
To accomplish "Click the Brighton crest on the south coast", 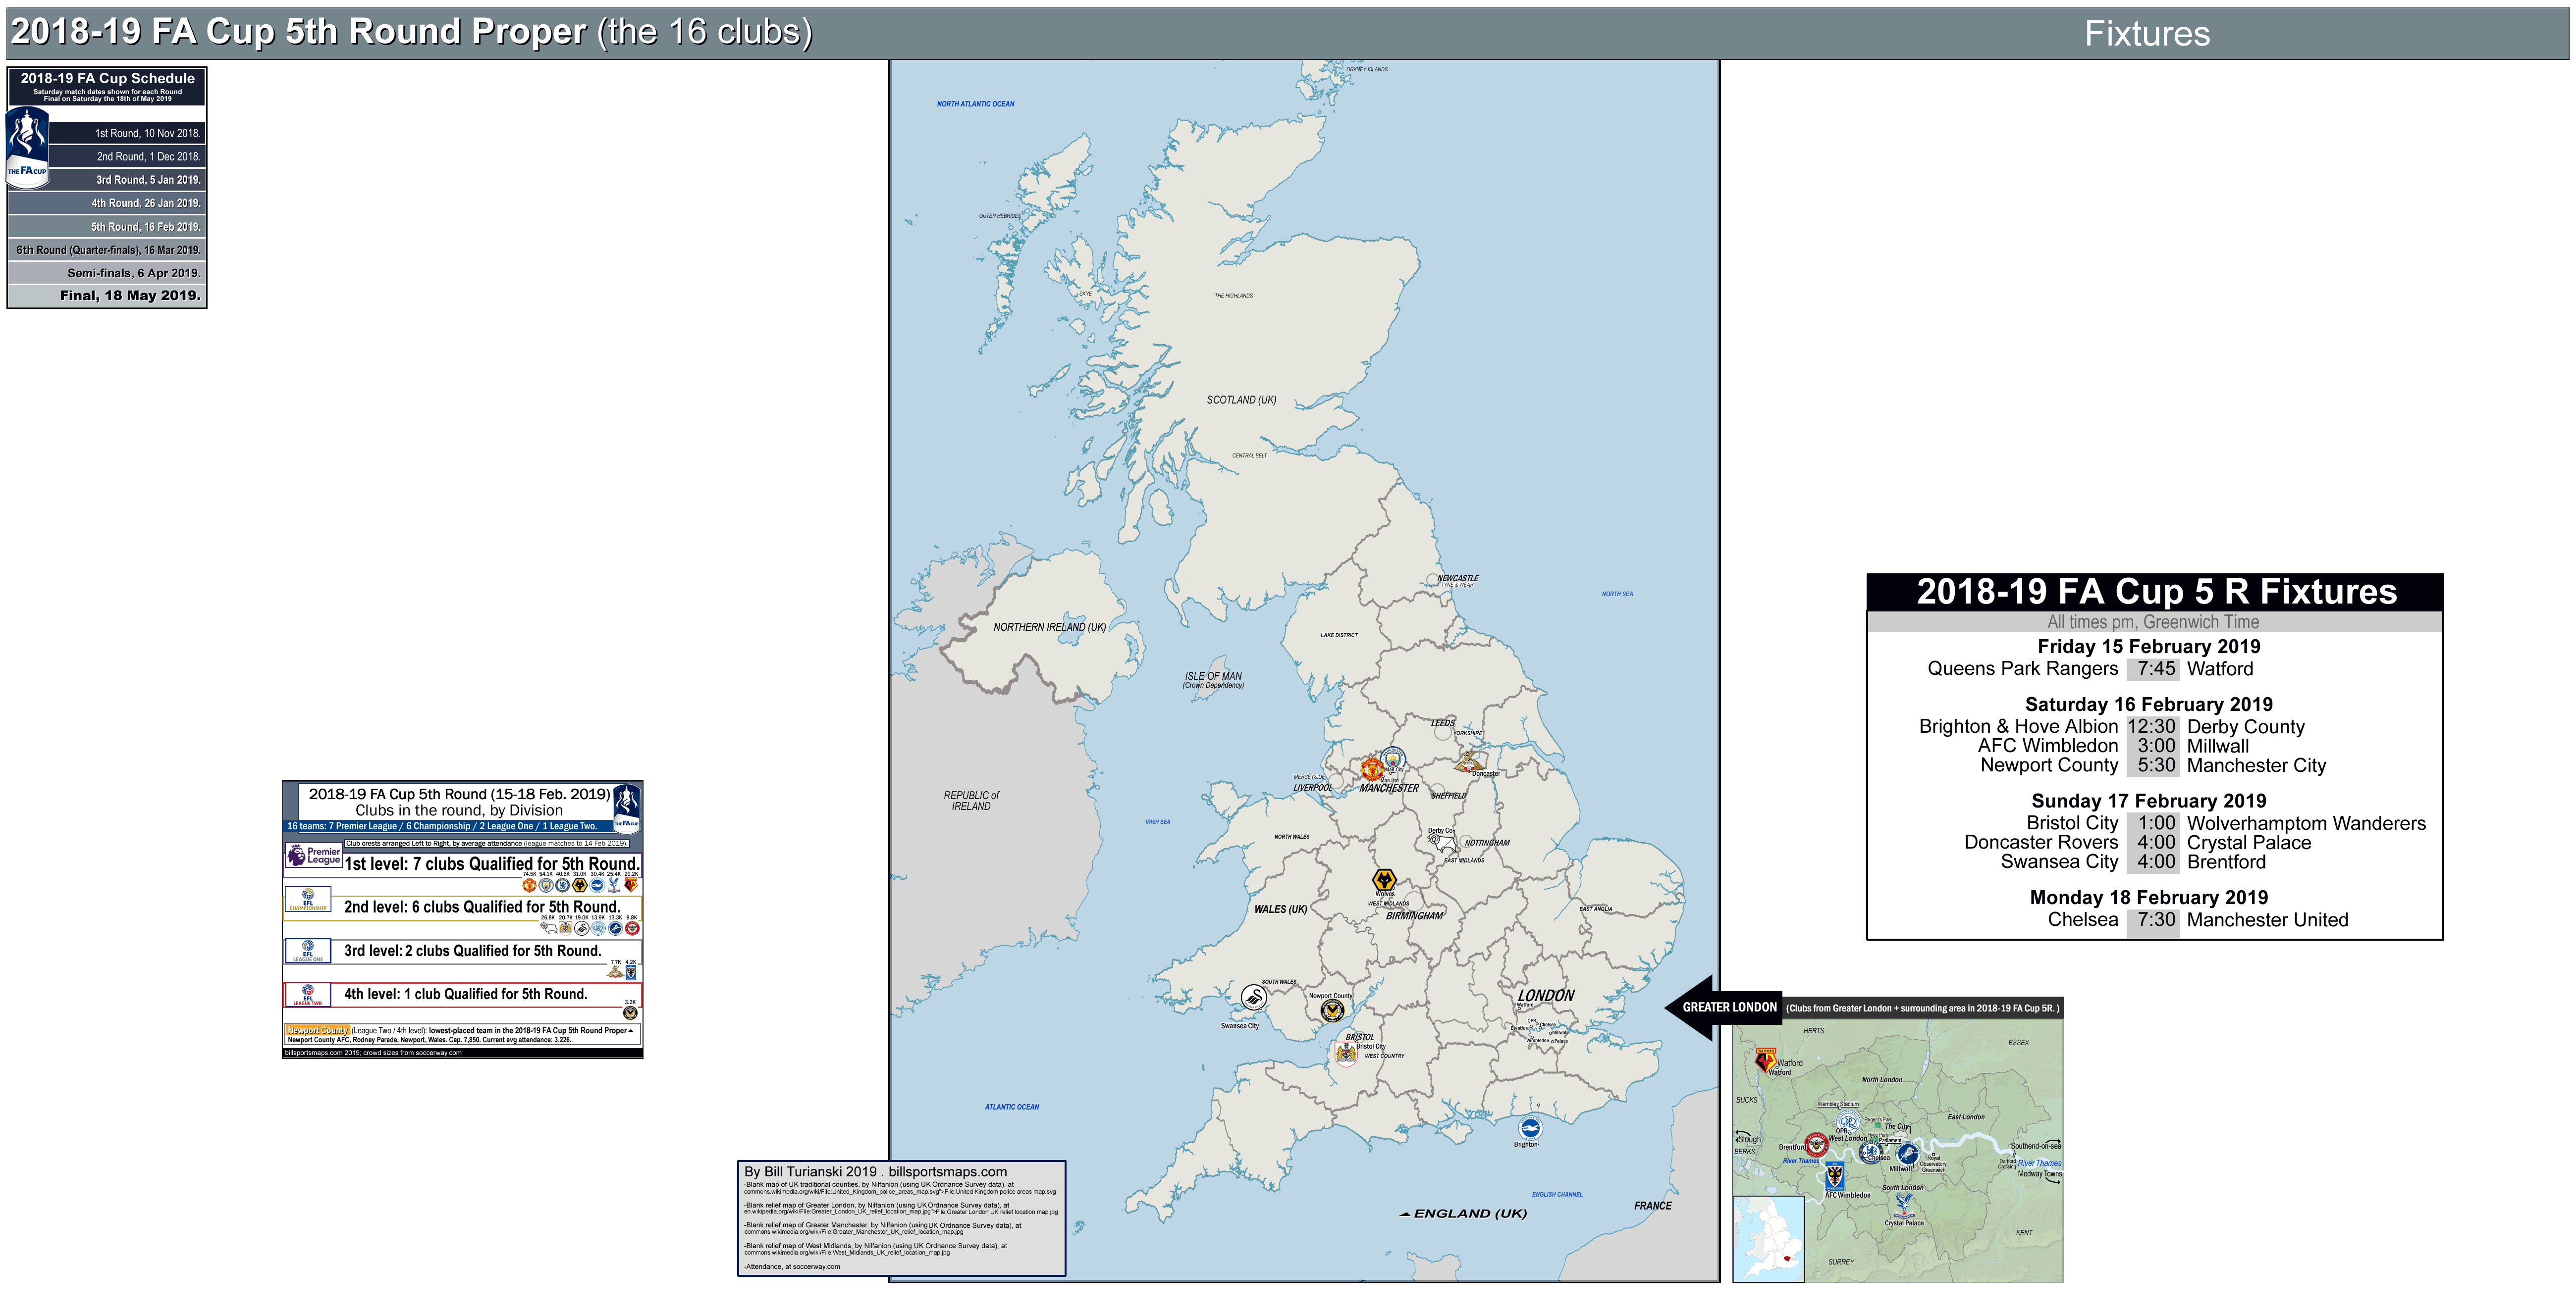I will pyautogui.click(x=1530, y=1128).
